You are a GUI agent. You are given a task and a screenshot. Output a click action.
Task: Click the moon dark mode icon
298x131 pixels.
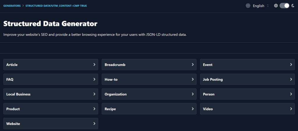pos(293,6)
